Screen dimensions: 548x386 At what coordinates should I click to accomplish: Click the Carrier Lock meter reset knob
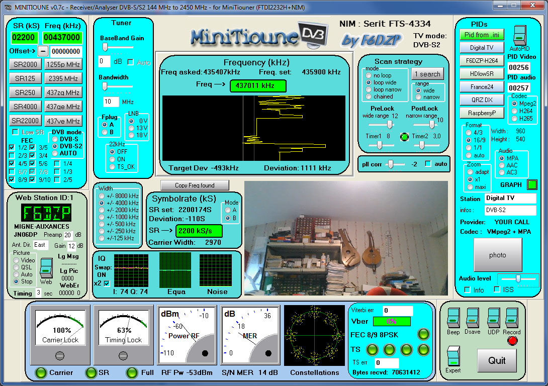pyautogui.click(x=60, y=356)
